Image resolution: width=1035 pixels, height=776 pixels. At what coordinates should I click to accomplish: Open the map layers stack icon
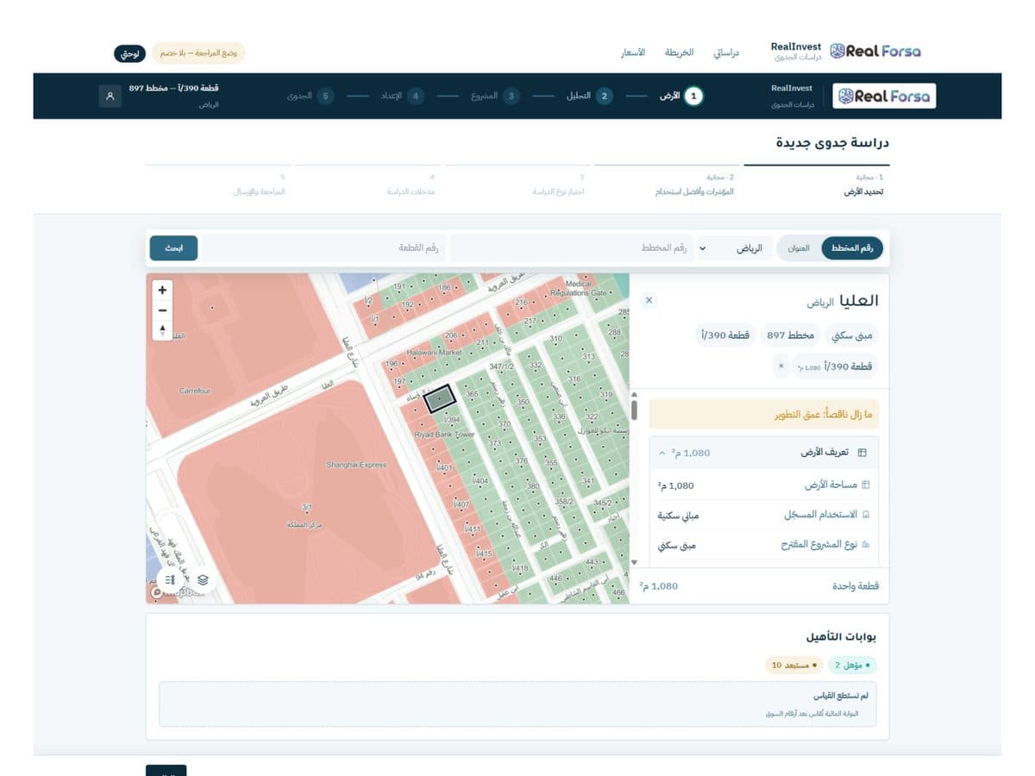(x=202, y=579)
